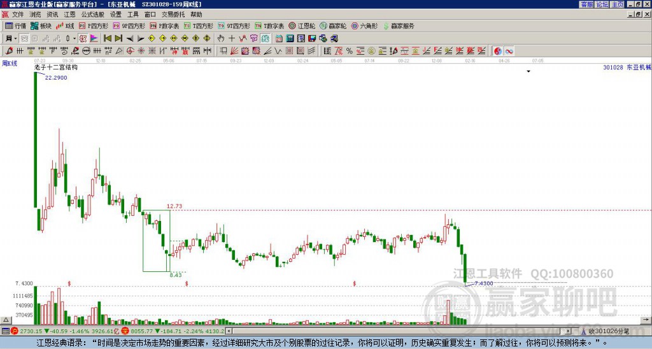Click the 12.73 price label
The image size is (652, 349).
click(x=174, y=206)
